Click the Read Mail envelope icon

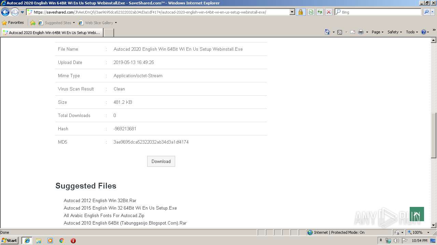tap(353, 32)
